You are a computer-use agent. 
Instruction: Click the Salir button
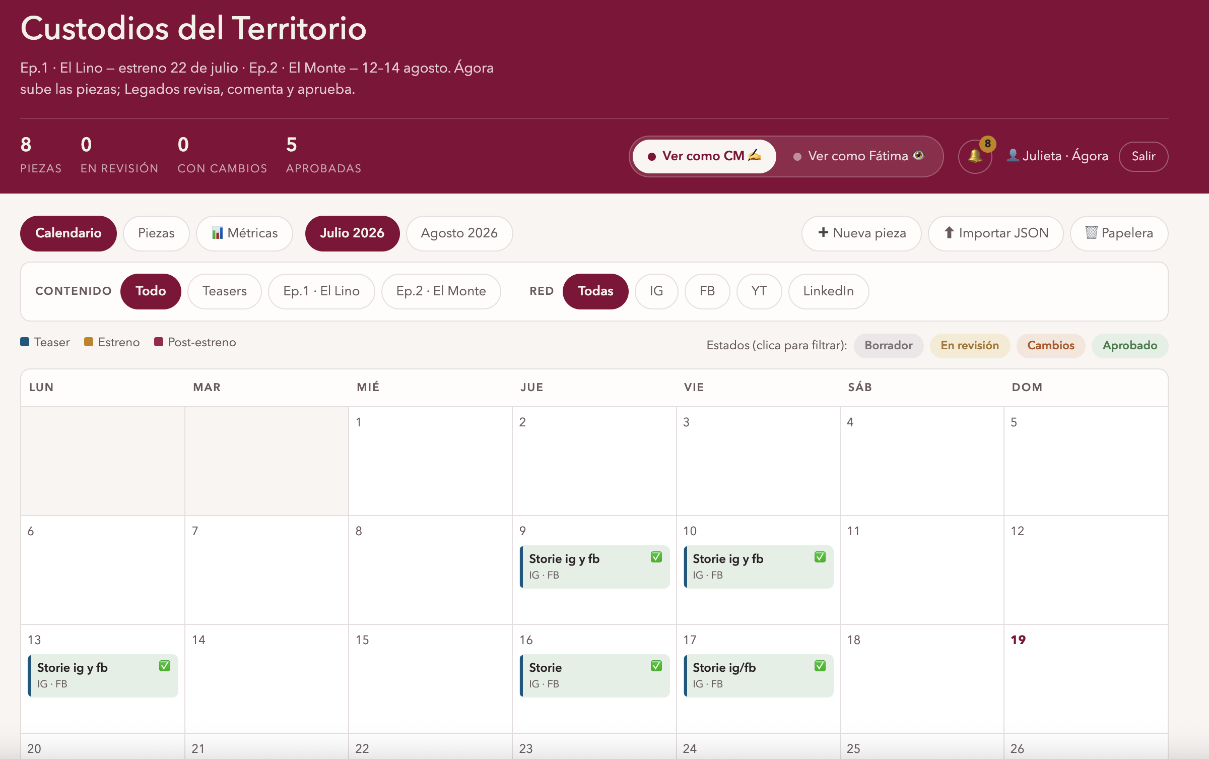1144,157
